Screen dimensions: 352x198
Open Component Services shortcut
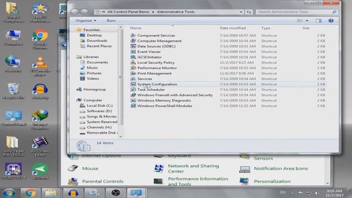(156, 35)
